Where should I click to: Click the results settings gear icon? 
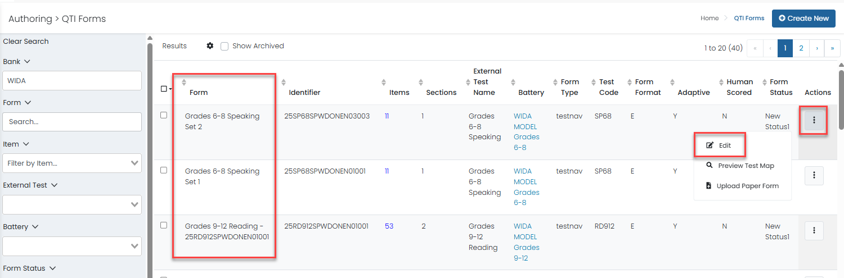click(210, 46)
